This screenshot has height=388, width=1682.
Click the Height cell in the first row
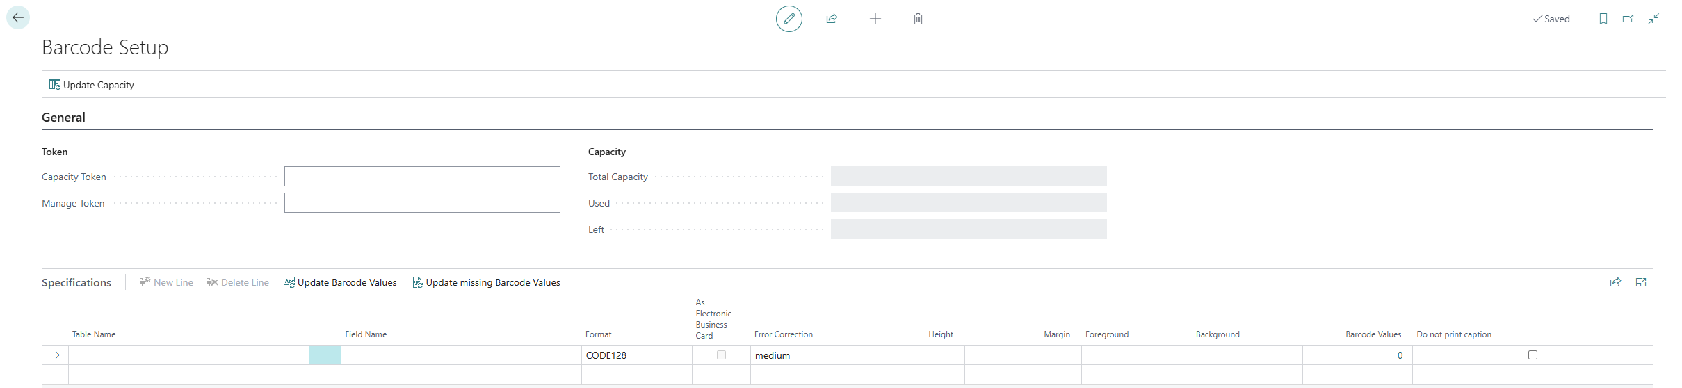[906, 355]
